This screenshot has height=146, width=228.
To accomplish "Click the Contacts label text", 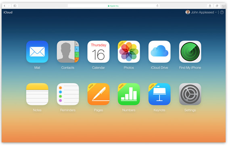I will click(x=68, y=68).
